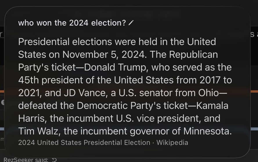Open RezSeeker's quoted post link
Screen dimensions: 258x162
coord(26,160)
